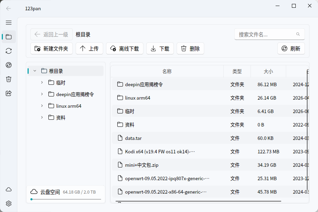
Task: Toggle the hamburger navigation menu
Action: [x=8, y=23]
